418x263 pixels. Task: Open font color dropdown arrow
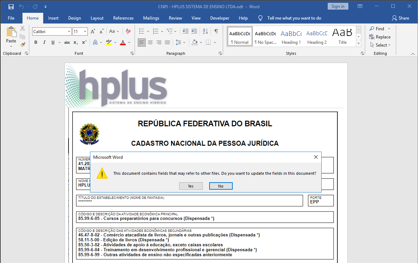point(129,42)
